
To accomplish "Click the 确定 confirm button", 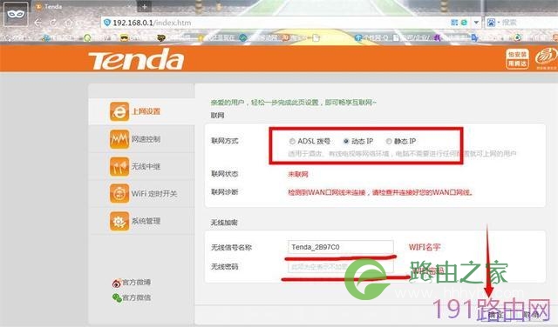I will (496, 315).
